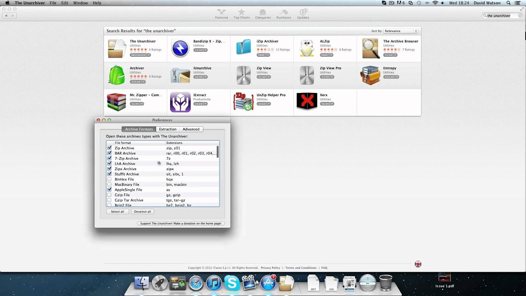Uncheck Zipx Archive format checkbox
This screenshot has height=296, width=526.
[109, 169]
